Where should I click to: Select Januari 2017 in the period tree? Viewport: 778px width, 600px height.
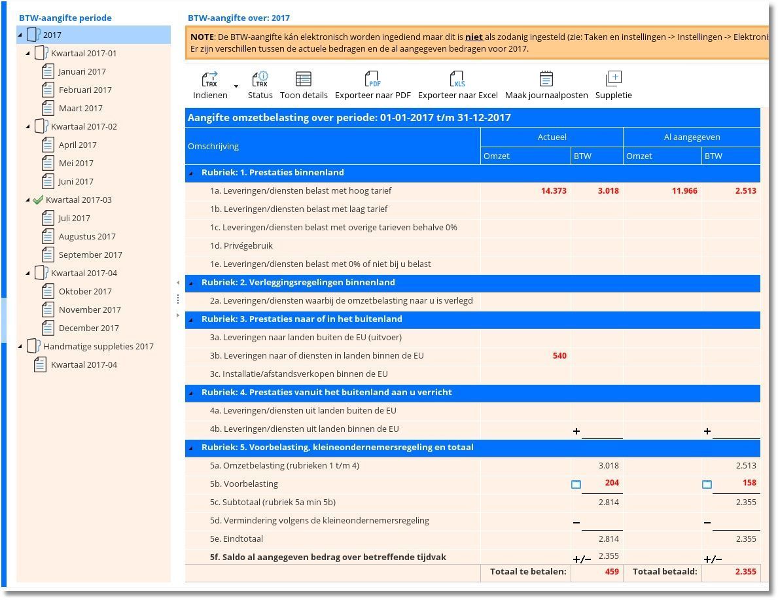pos(82,72)
